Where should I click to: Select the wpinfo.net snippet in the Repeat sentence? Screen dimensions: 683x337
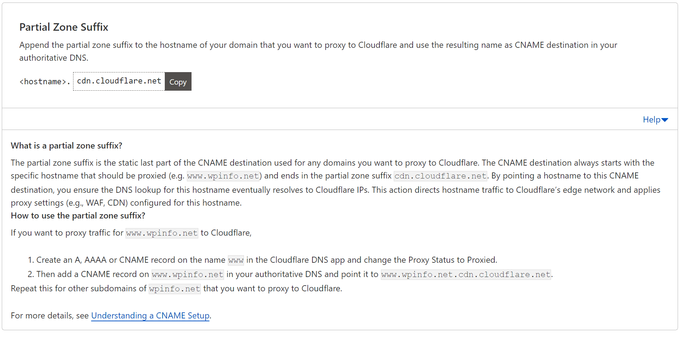pyautogui.click(x=174, y=288)
